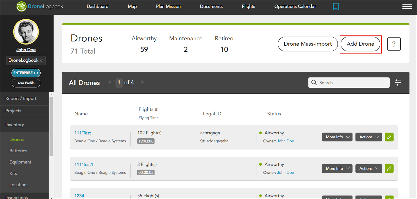Click owner John Doe link for 111'Test1
The image size is (417, 199).
click(x=285, y=172)
